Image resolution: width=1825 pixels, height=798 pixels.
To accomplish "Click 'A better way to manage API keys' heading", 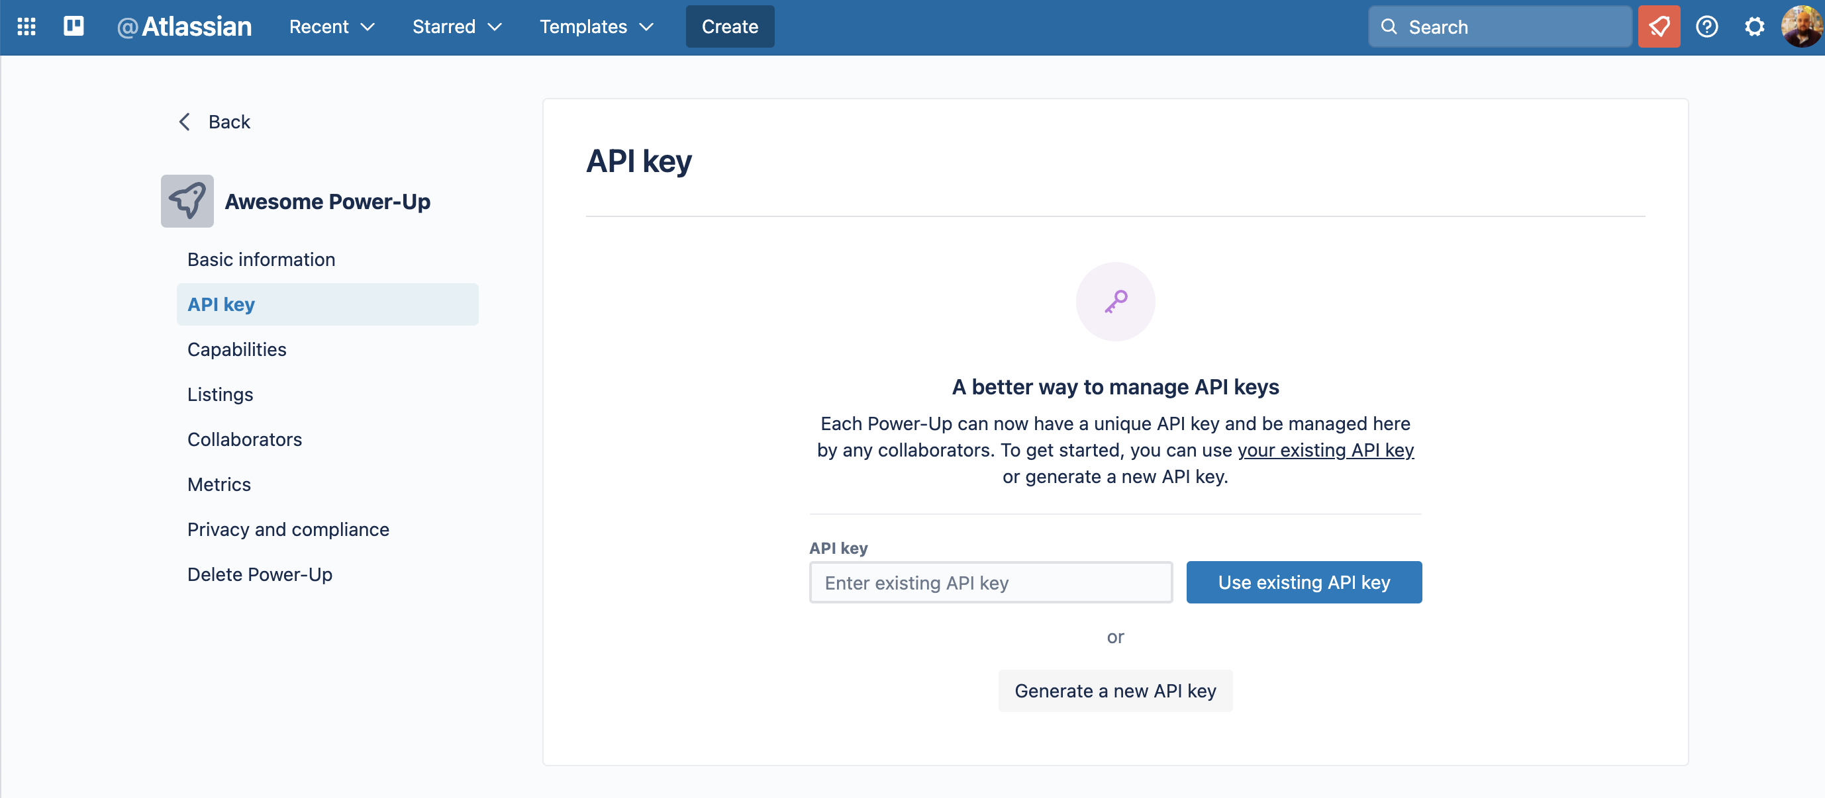I will pos(1115,386).
